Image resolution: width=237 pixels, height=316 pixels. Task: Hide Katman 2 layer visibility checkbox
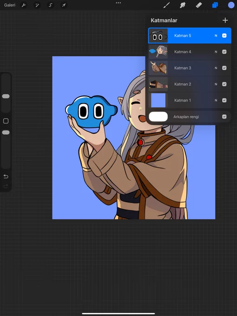click(x=224, y=84)
